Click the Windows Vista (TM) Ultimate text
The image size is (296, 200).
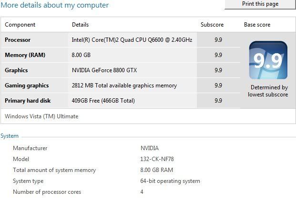[41, 116]
